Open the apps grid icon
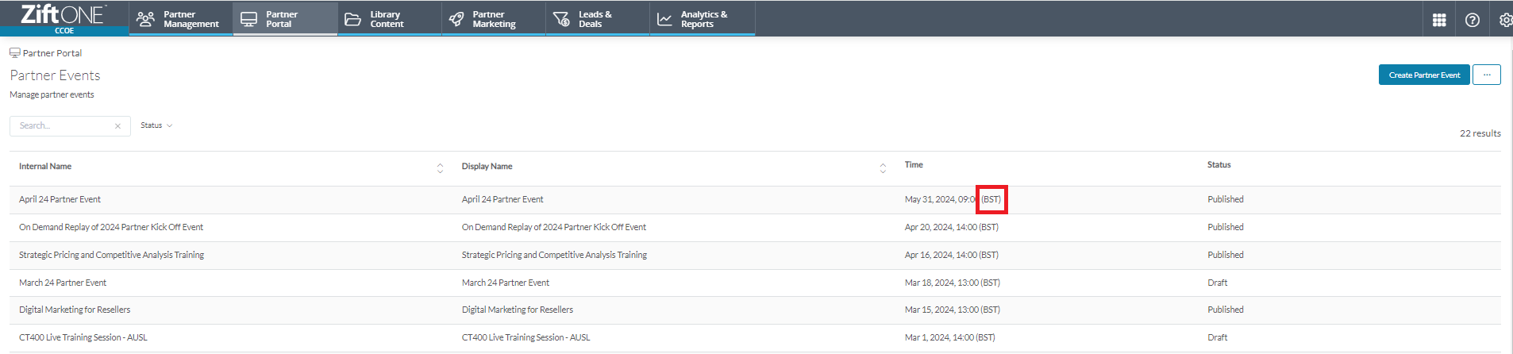The image size is (1513, 354). (x=1438, y=20)
